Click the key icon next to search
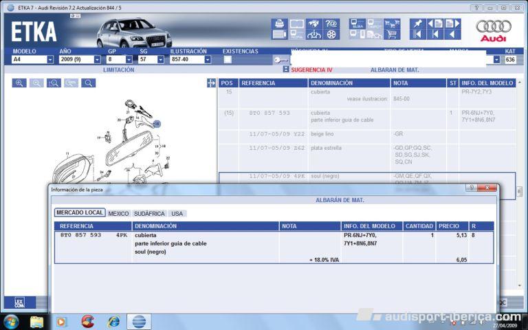 280,60
